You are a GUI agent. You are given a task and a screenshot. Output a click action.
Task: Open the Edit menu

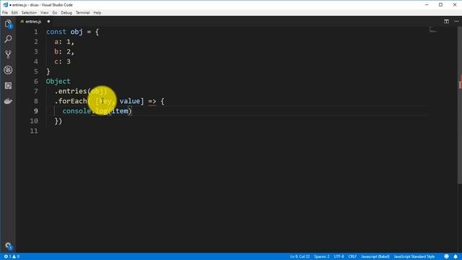pyautogui.click(x=14, y=13)
